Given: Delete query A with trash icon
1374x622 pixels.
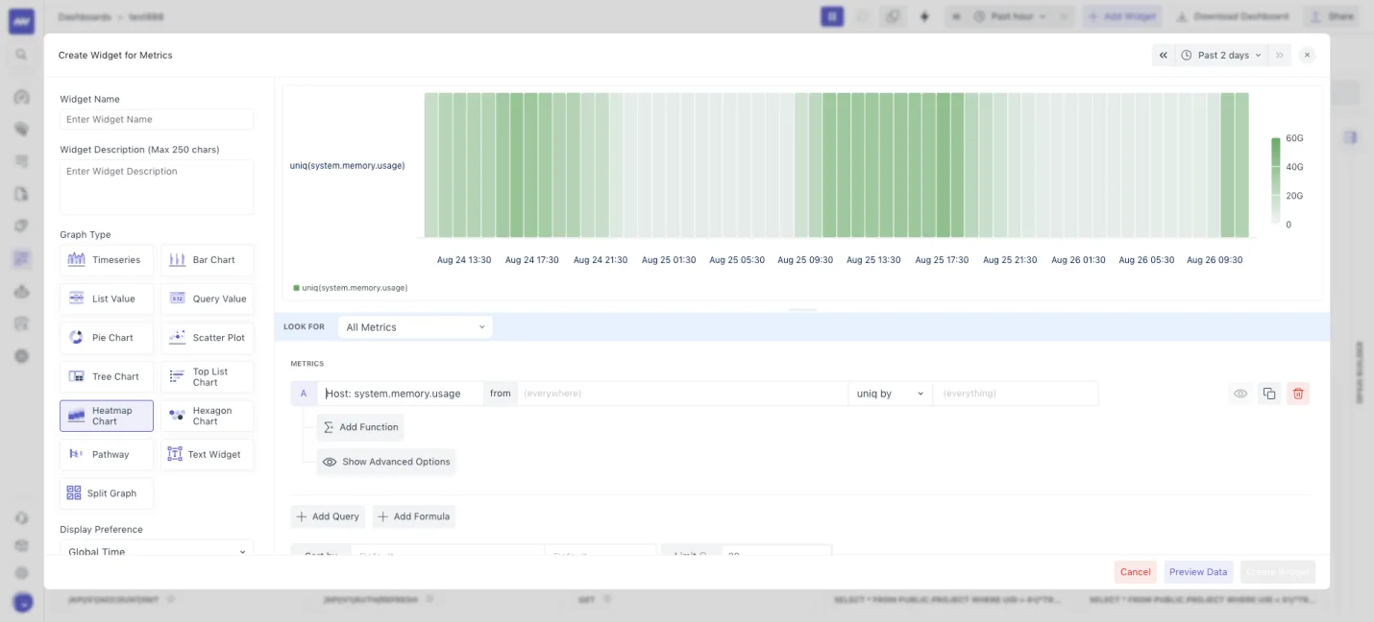Looking at the screenshot, I should 1298,394.
